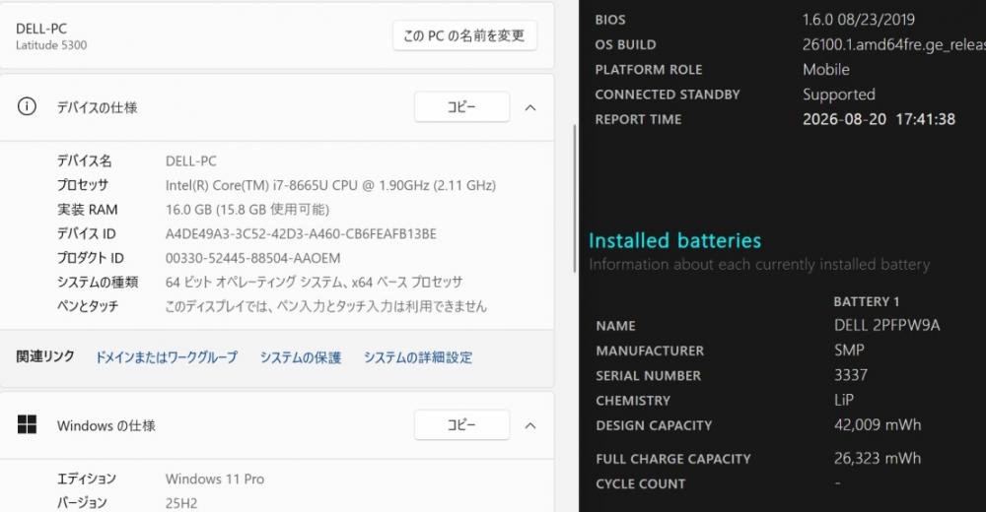Click the CONNECTED STANDBY label
Screen dimensions: 986x512
point(668,95)
